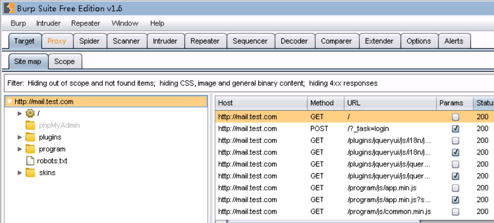
Task: Switch to the Repeater tab
Action: 205,41
